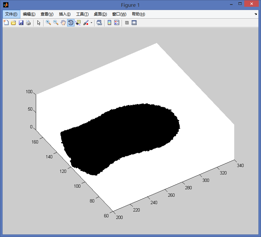This screenshot has width=261, height=237.
Task: Click the axis tick label 280
Action: 188,188
